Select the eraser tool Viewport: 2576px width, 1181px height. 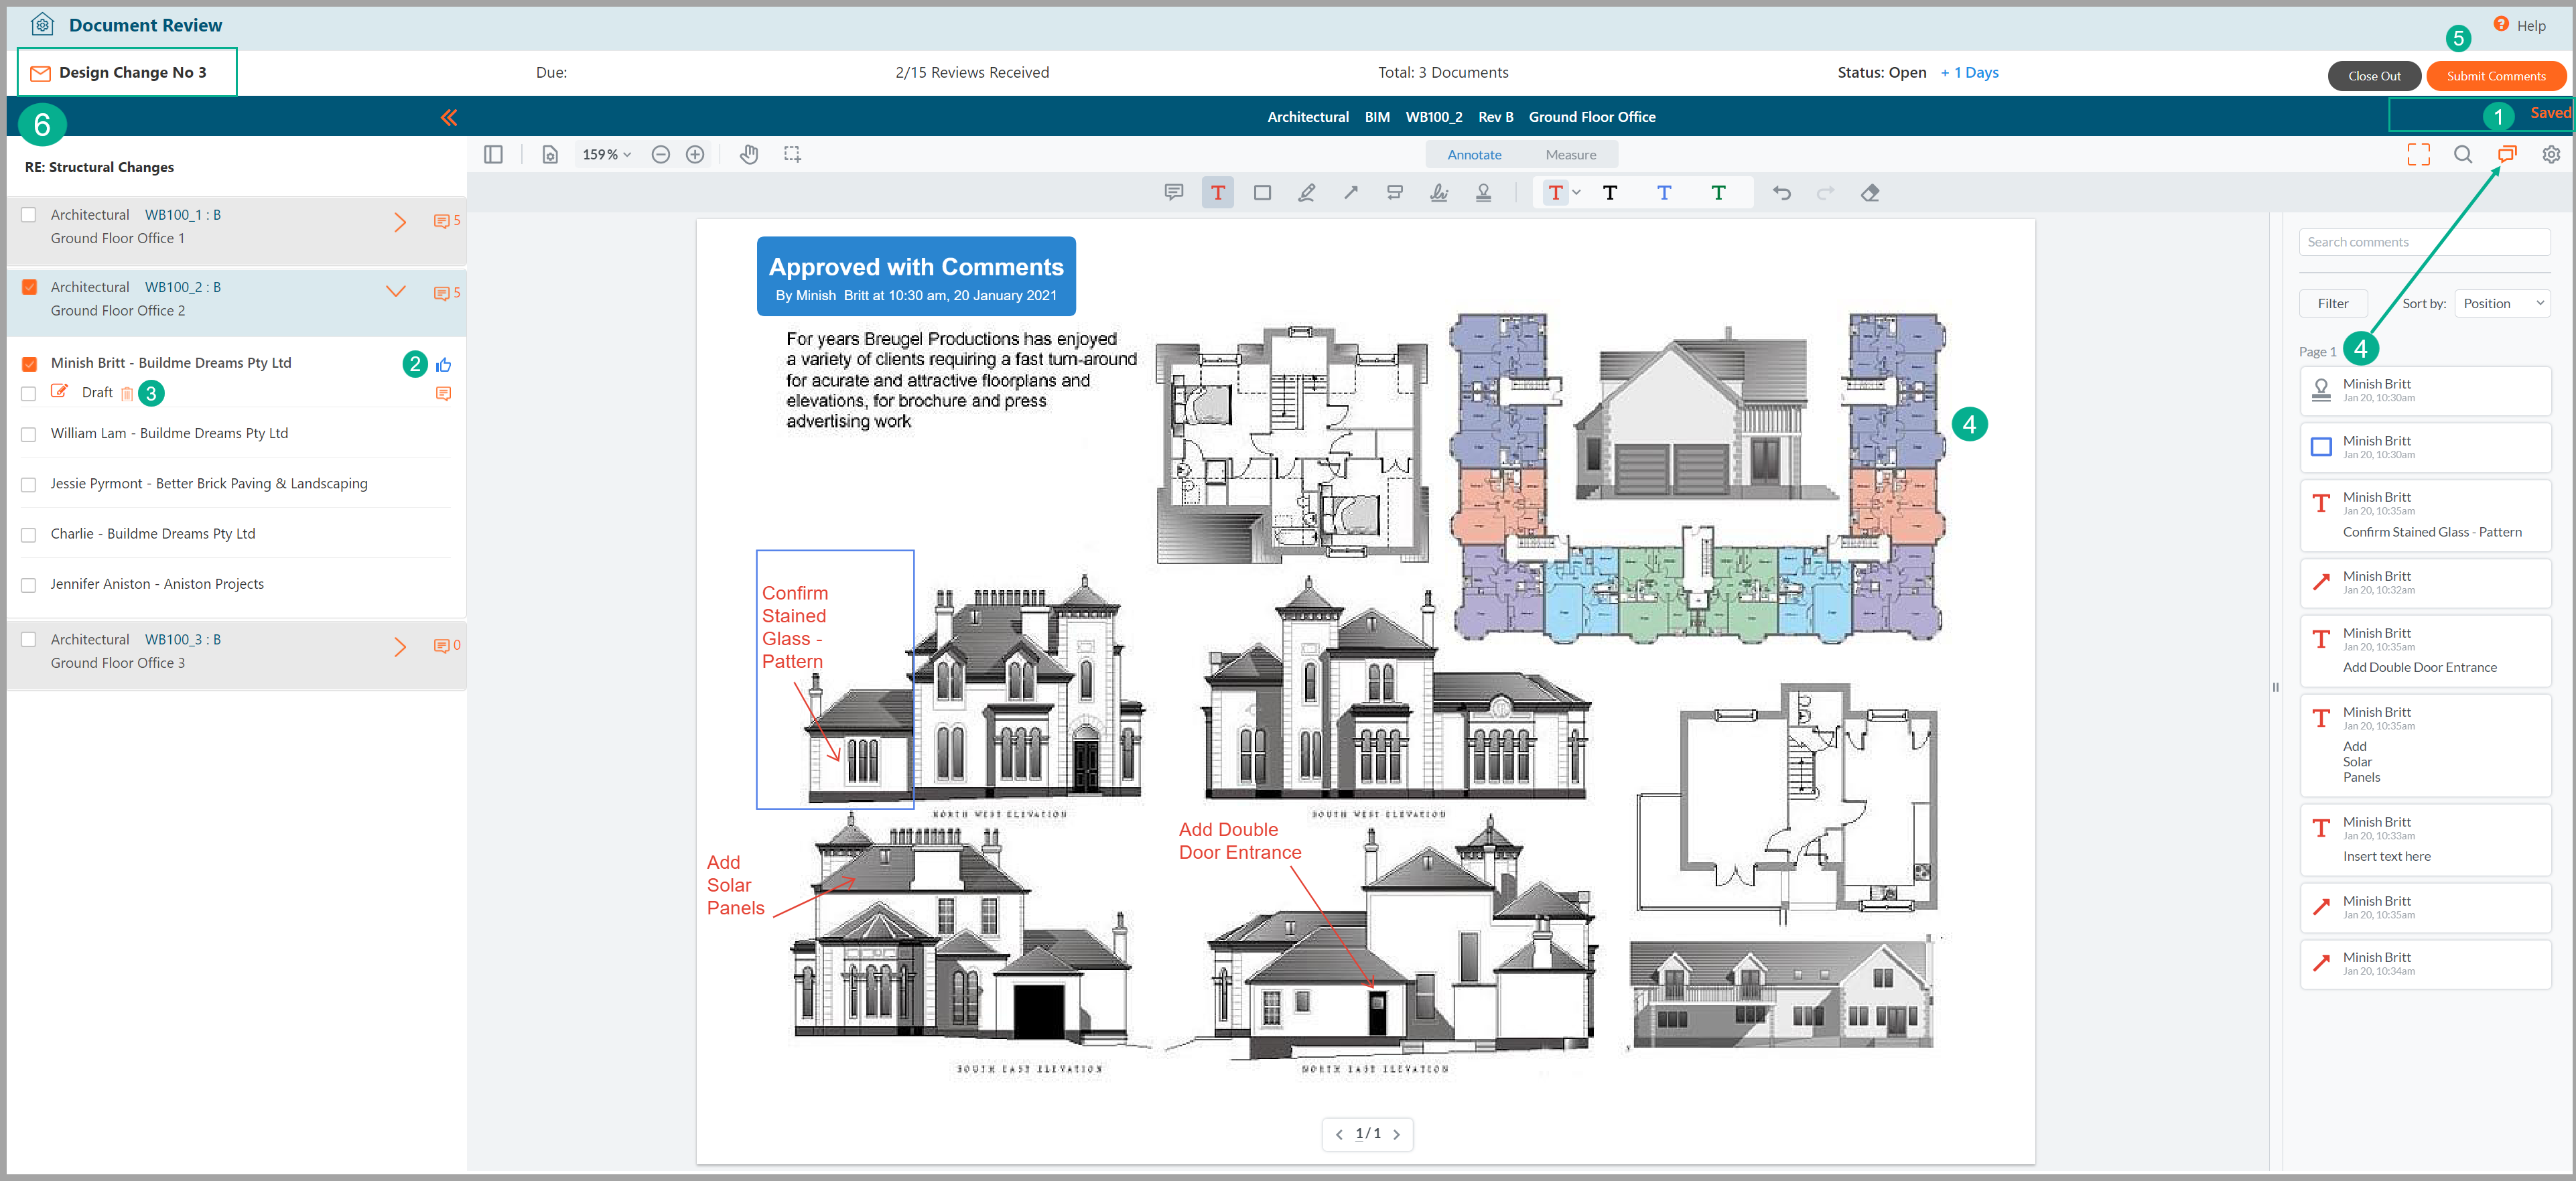1870,192
